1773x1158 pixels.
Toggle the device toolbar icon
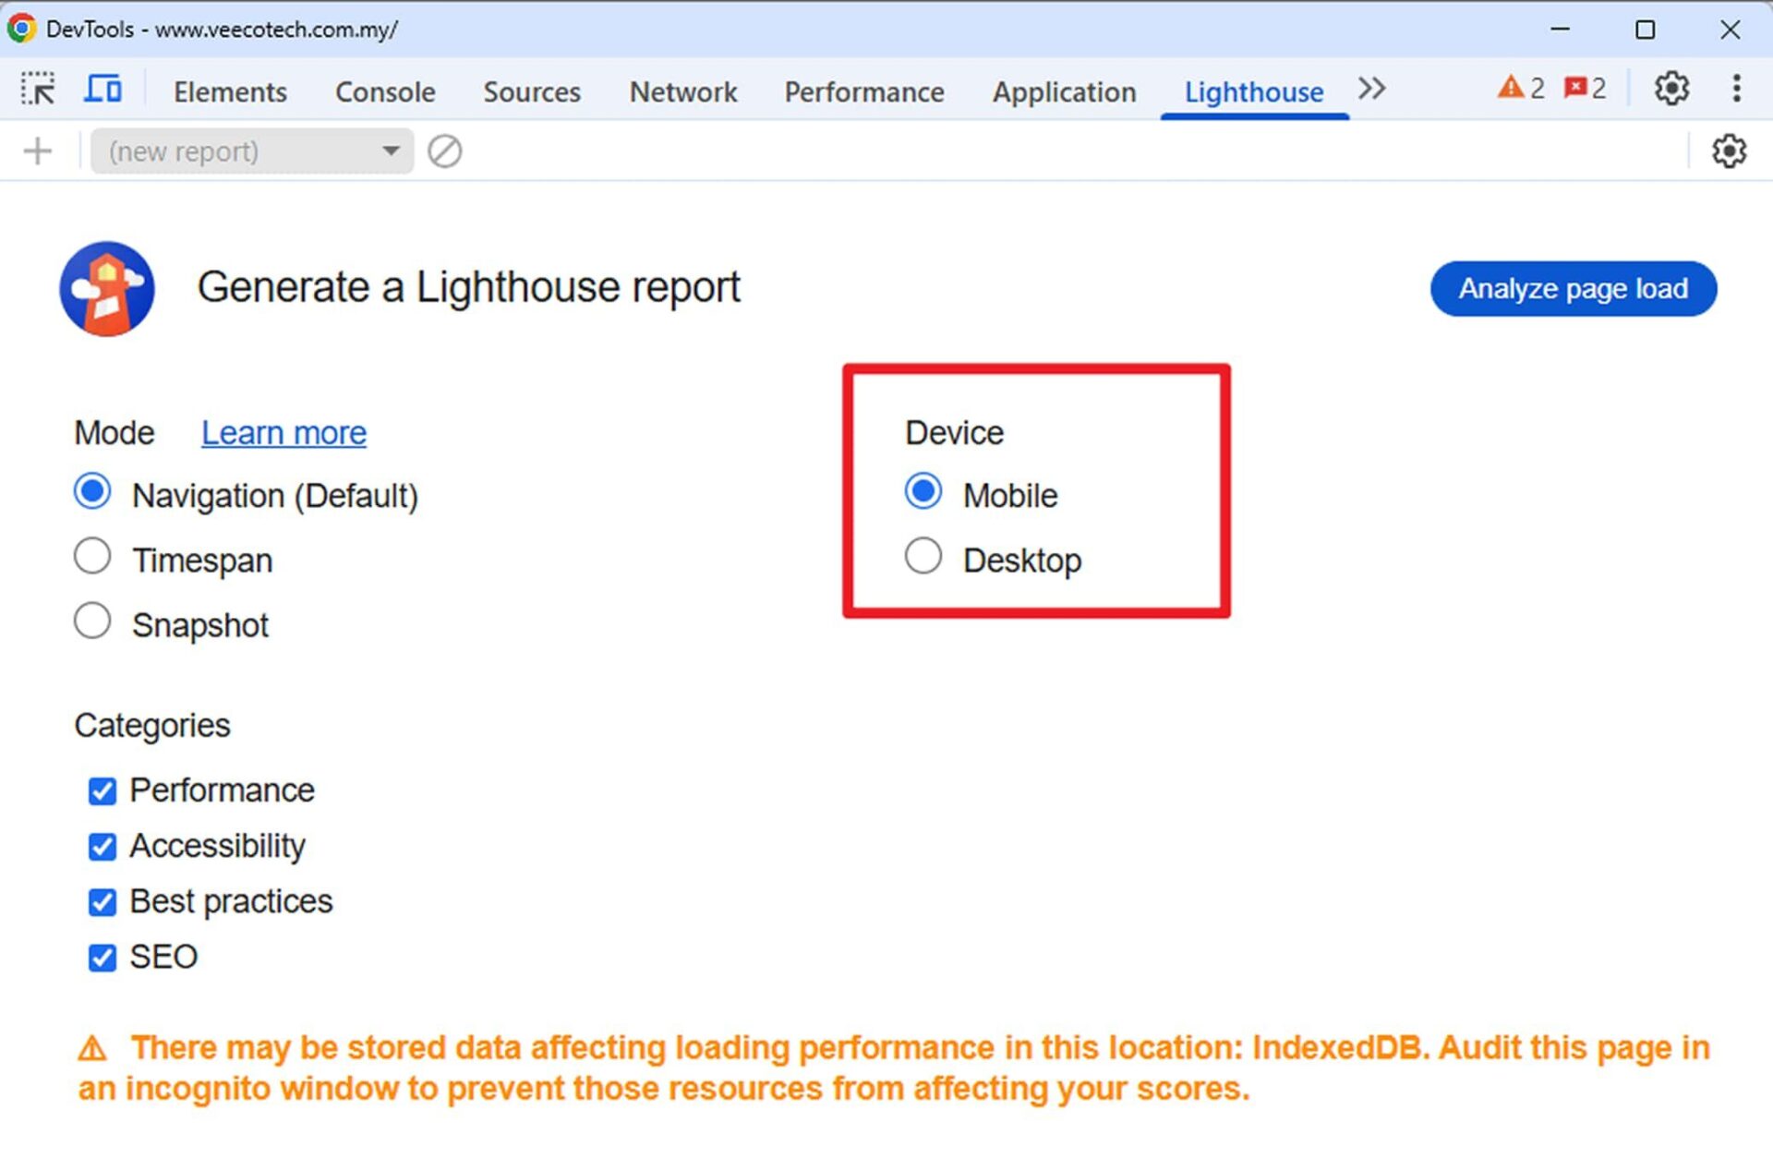click(x=103, y=90)
